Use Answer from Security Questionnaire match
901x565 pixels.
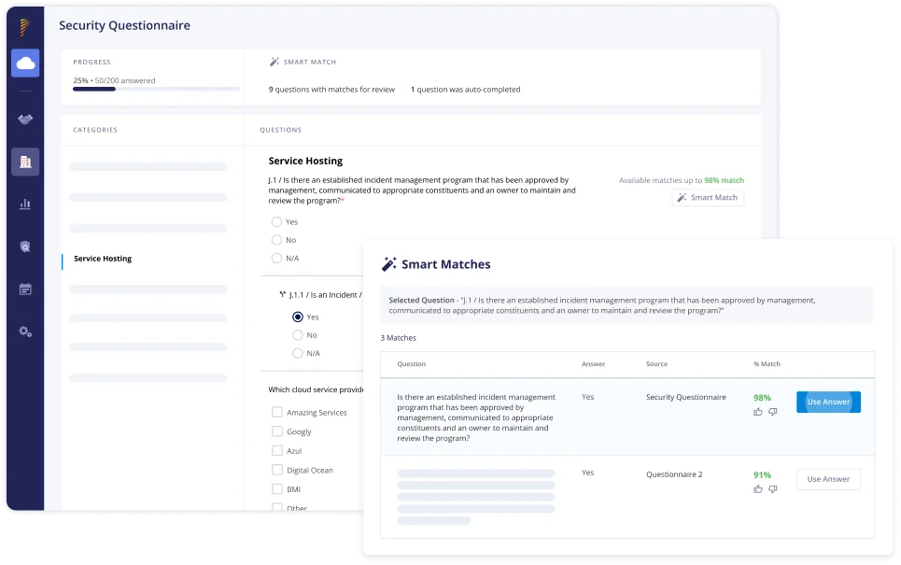click(x=828, y=402)
